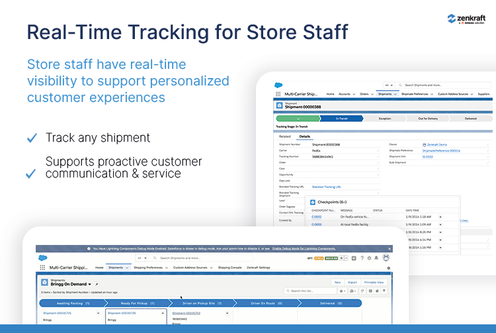496x333 pixels.
Task: Open dropdown for Shipment-00035725 card
Action: point(98,312)
